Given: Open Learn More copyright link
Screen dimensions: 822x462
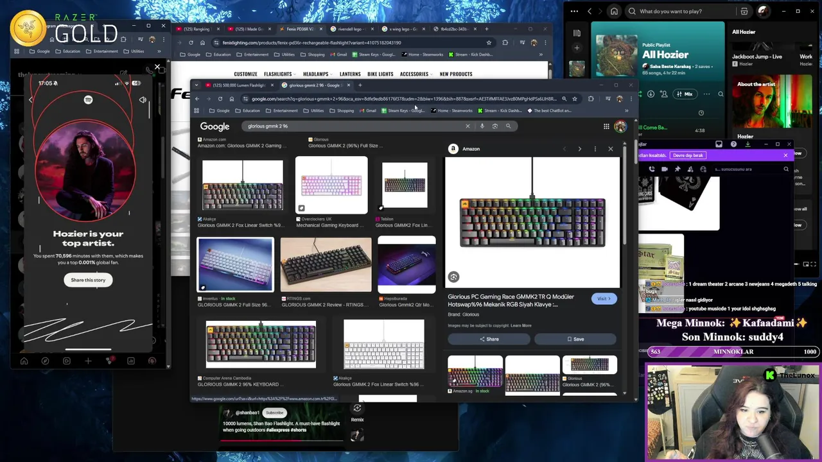Looking at the screenshot, I should coord(521,325).
